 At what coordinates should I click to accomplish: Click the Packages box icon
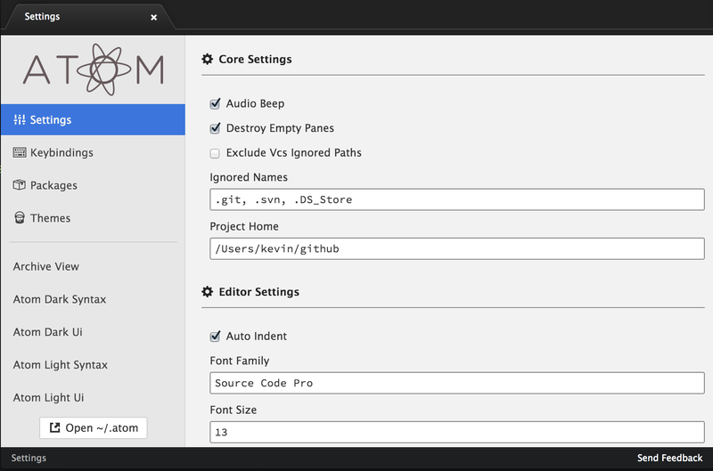(x=20, y=185)
